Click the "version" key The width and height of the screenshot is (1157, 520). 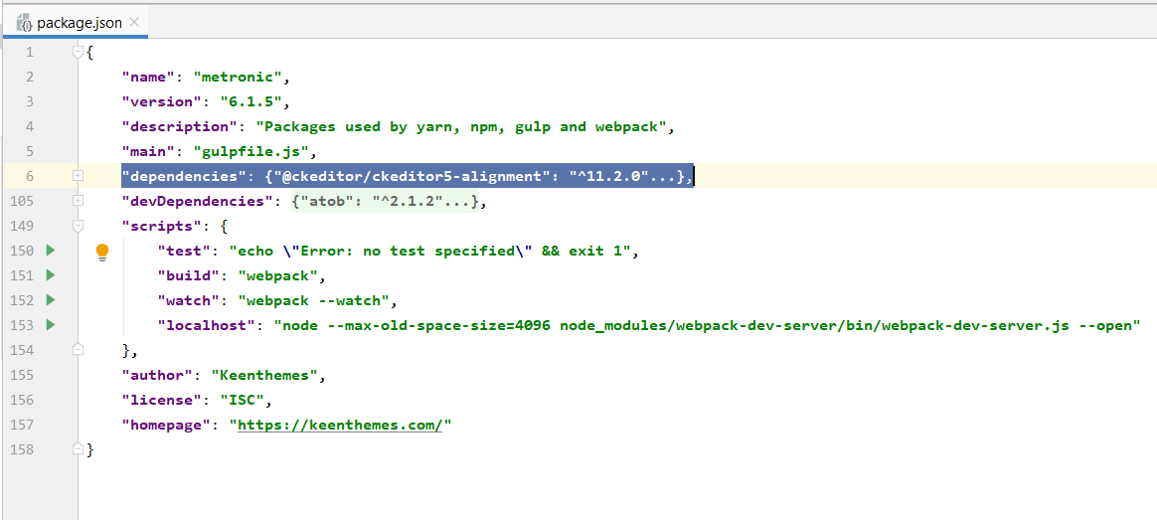pyautogui.click(x=163, y=101)
